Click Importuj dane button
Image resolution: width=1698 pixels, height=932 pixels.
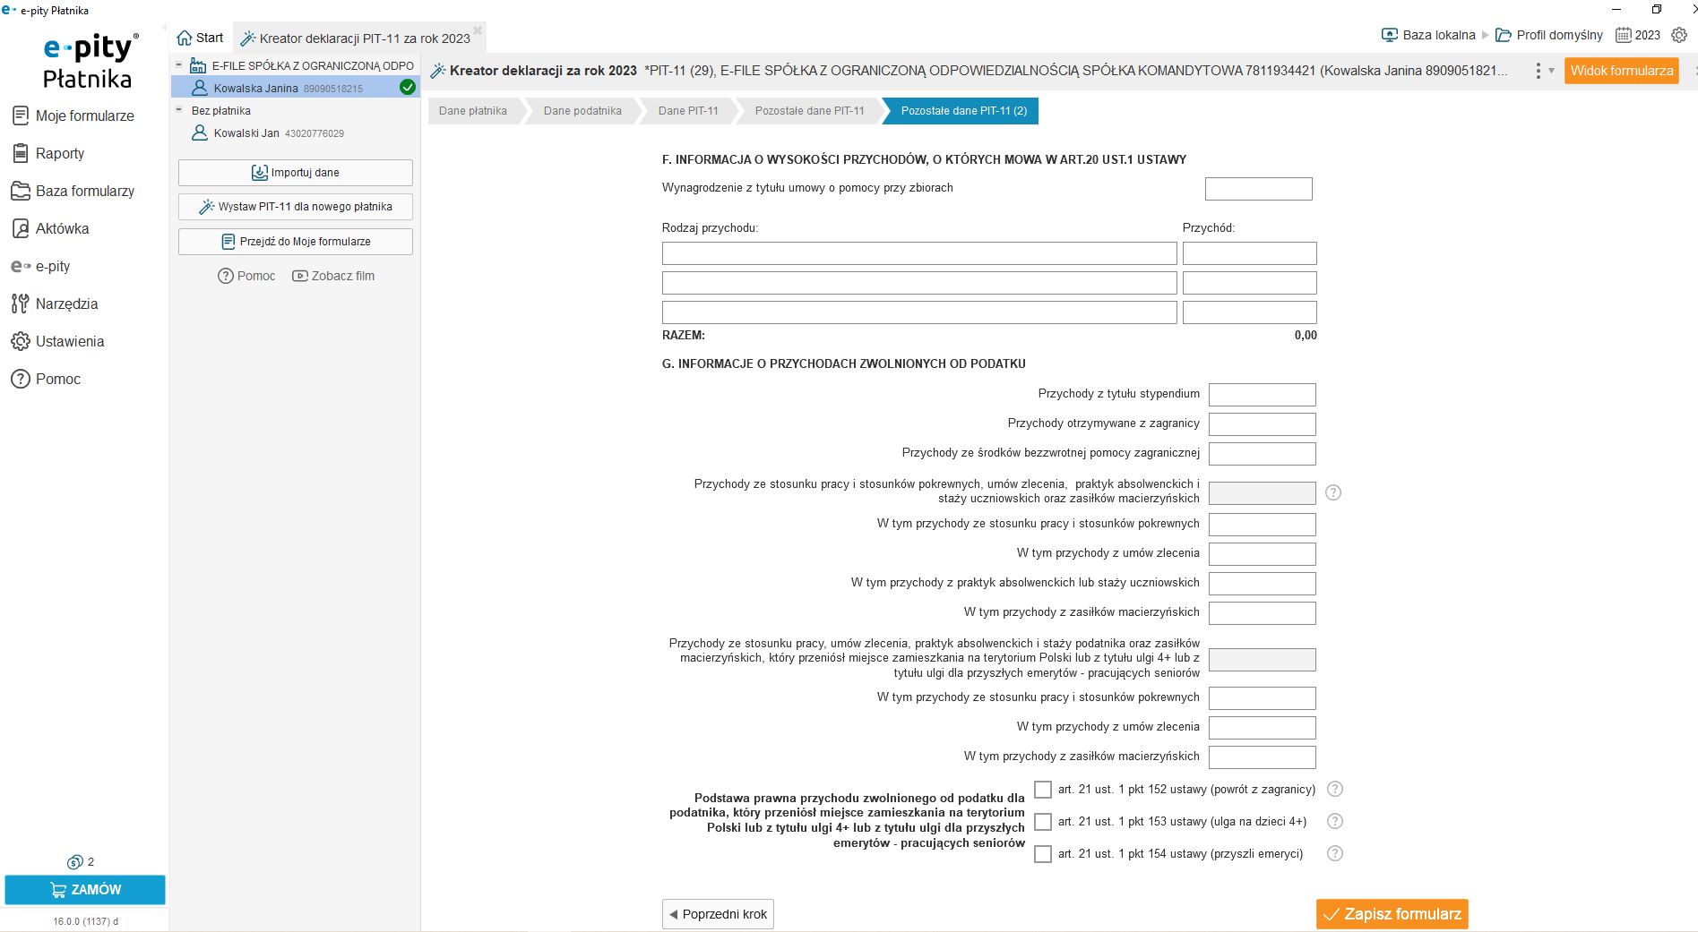(296, 173)
